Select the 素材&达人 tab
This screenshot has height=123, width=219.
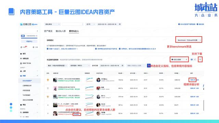[x=74, y=31]
